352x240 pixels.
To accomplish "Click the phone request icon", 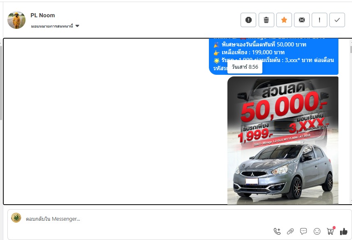I will point(277,231).
